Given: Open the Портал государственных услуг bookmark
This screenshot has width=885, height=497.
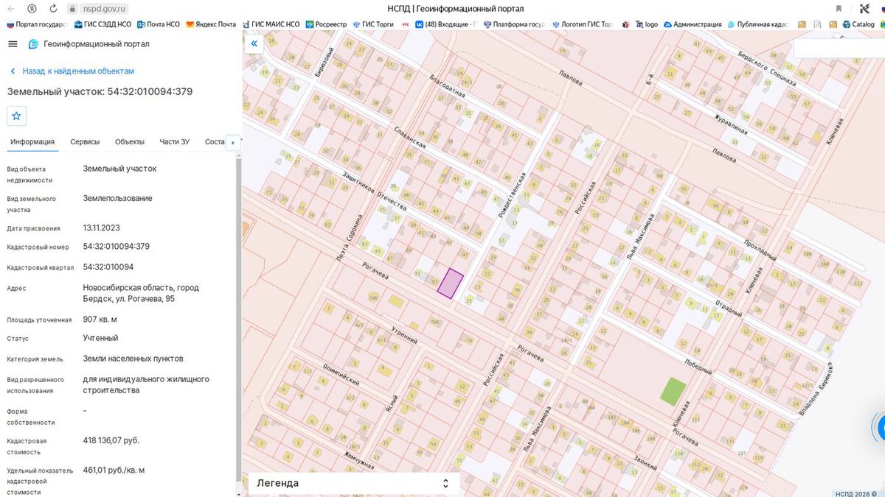Looking at the screenshot, I should [36, 24].
